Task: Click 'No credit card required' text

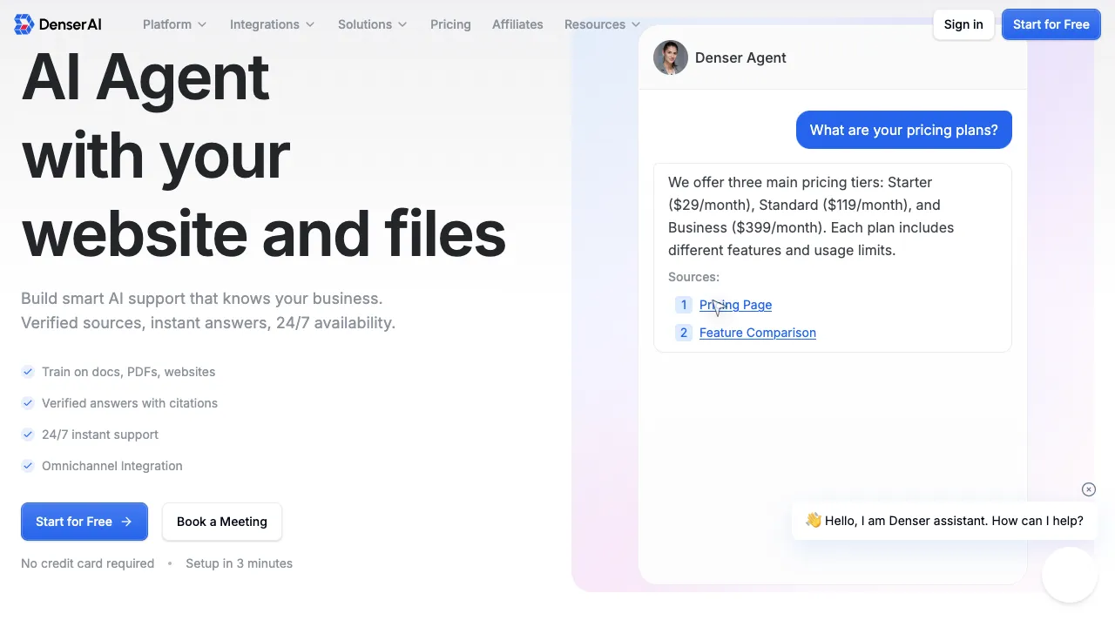Action: pyautogui.click(x=88, y=563)
